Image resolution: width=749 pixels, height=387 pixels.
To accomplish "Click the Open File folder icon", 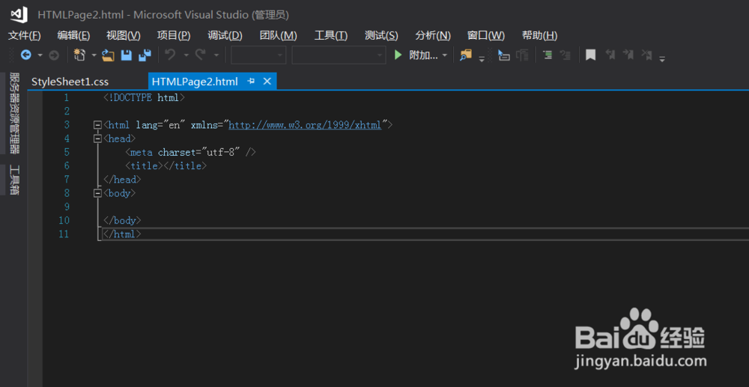I will (109, 55).
